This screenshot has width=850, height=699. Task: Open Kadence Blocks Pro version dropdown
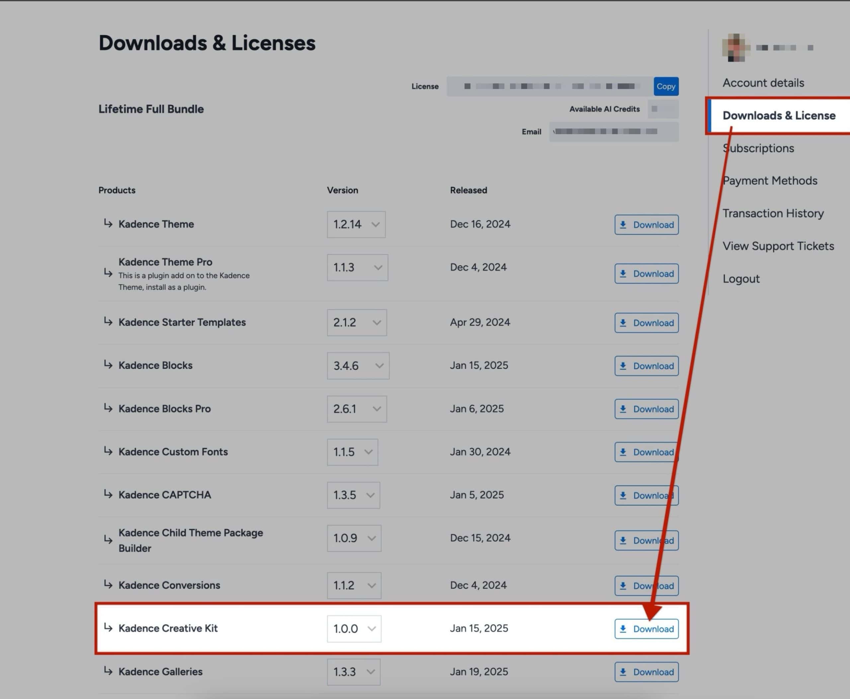coord(357,409)
